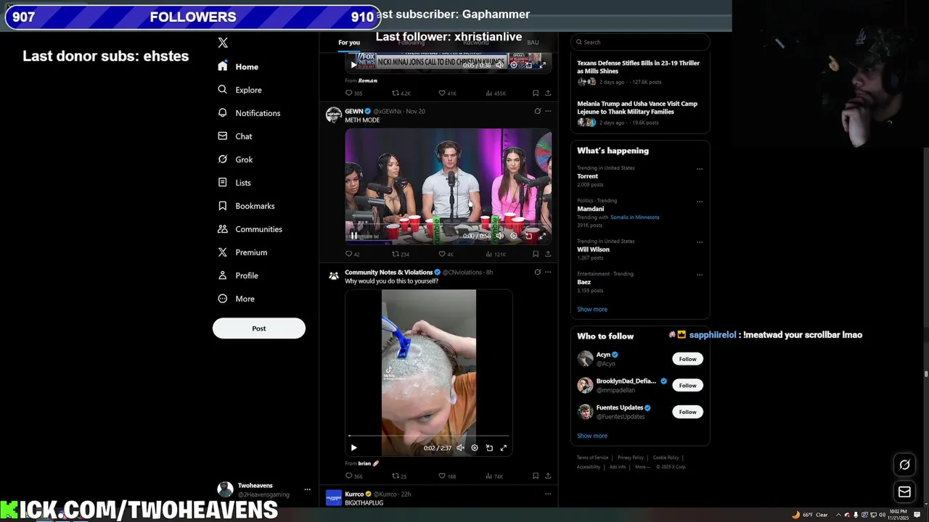Open Somalis in Minnesota trending link

634,217
